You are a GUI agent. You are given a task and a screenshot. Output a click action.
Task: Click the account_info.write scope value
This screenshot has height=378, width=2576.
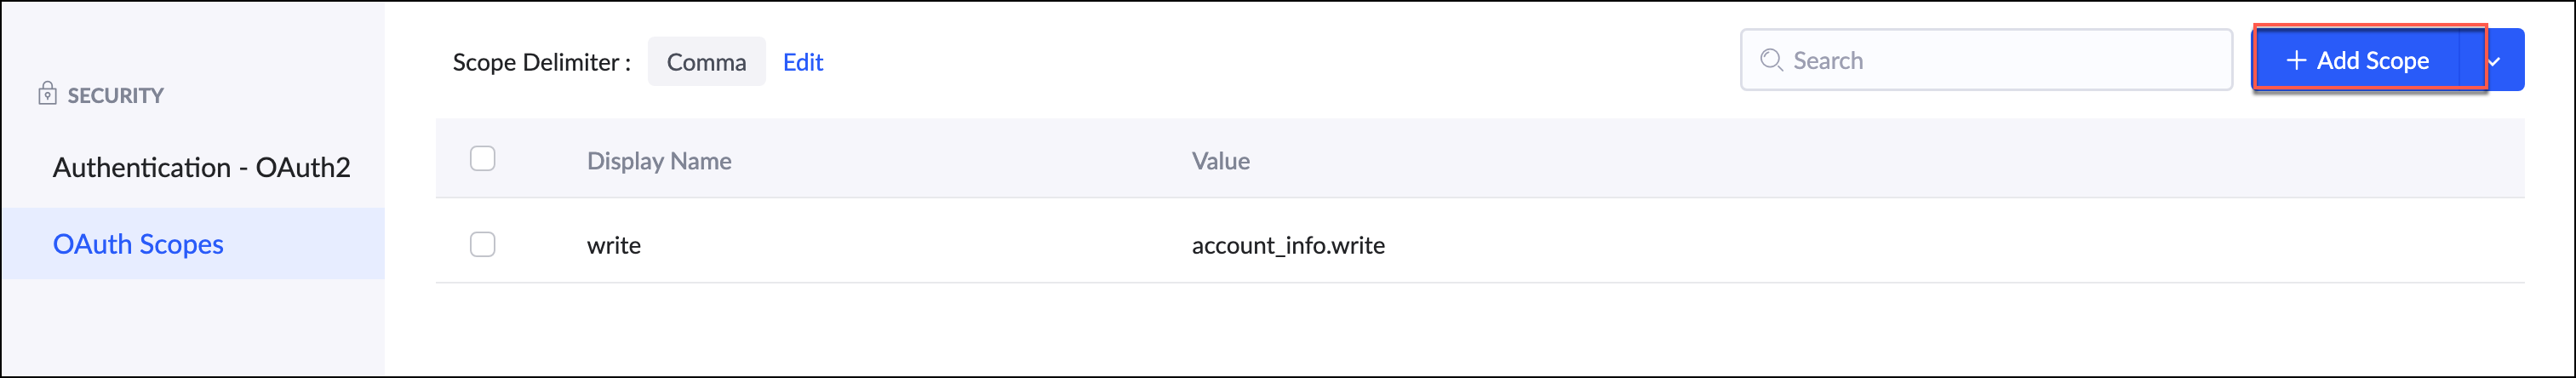[x=1288, y=245]
